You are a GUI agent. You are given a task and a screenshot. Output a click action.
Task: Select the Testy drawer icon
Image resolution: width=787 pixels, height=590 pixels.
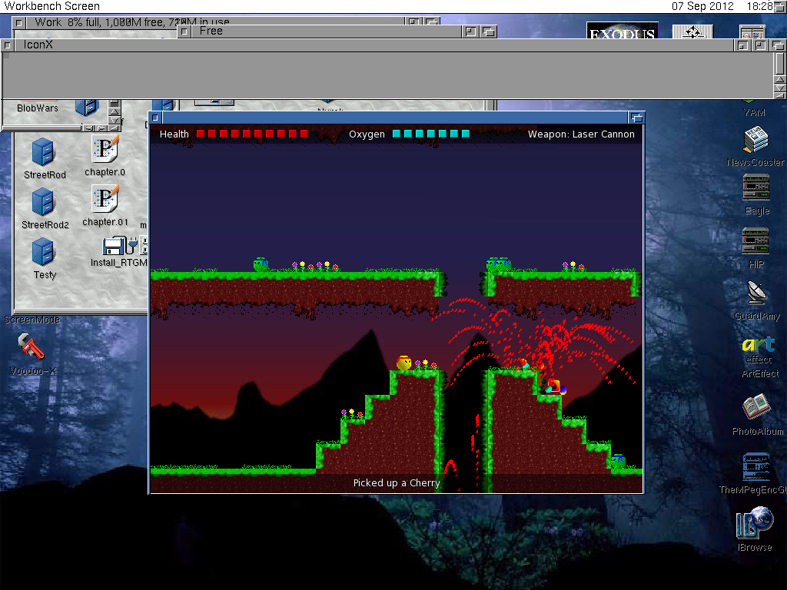43,252
